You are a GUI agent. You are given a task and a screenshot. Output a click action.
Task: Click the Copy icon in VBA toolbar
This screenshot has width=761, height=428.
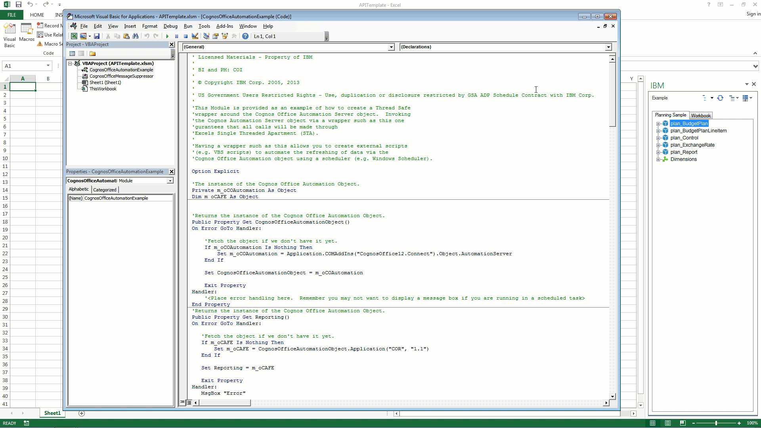pyautogui.click(x=117, y=36)
